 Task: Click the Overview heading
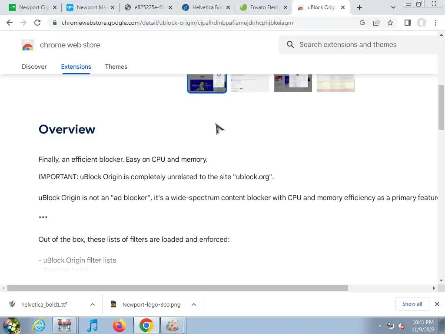(x=67, y=129)
